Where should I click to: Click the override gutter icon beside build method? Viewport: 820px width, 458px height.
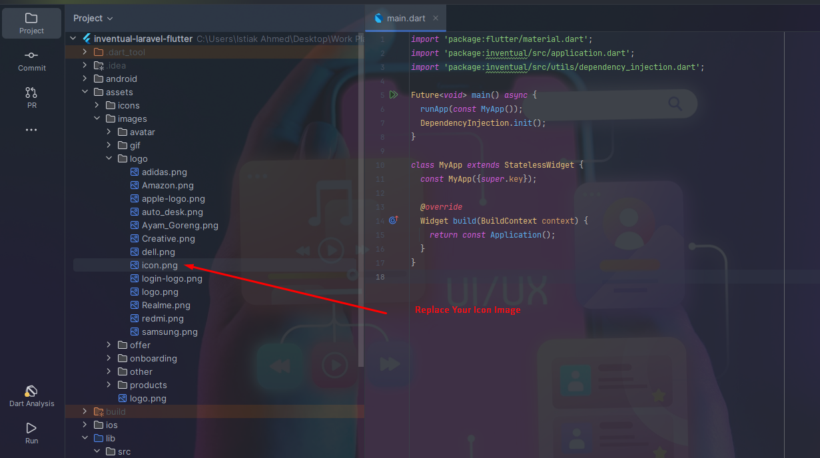[x=393, y=220]
